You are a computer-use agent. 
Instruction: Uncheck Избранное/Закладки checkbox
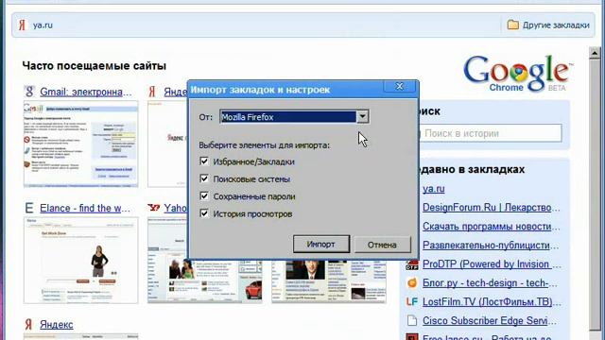click(x=204, y=161)
